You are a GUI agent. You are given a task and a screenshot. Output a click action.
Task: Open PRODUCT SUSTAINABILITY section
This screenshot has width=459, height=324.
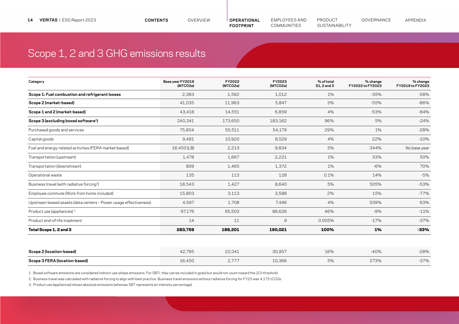pos(334,23)
